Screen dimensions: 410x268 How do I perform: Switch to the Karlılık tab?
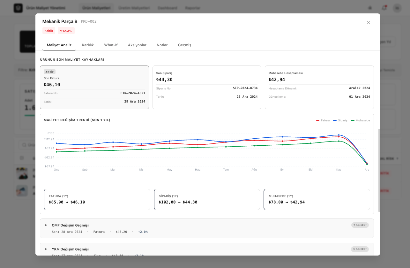pos(88,45)
